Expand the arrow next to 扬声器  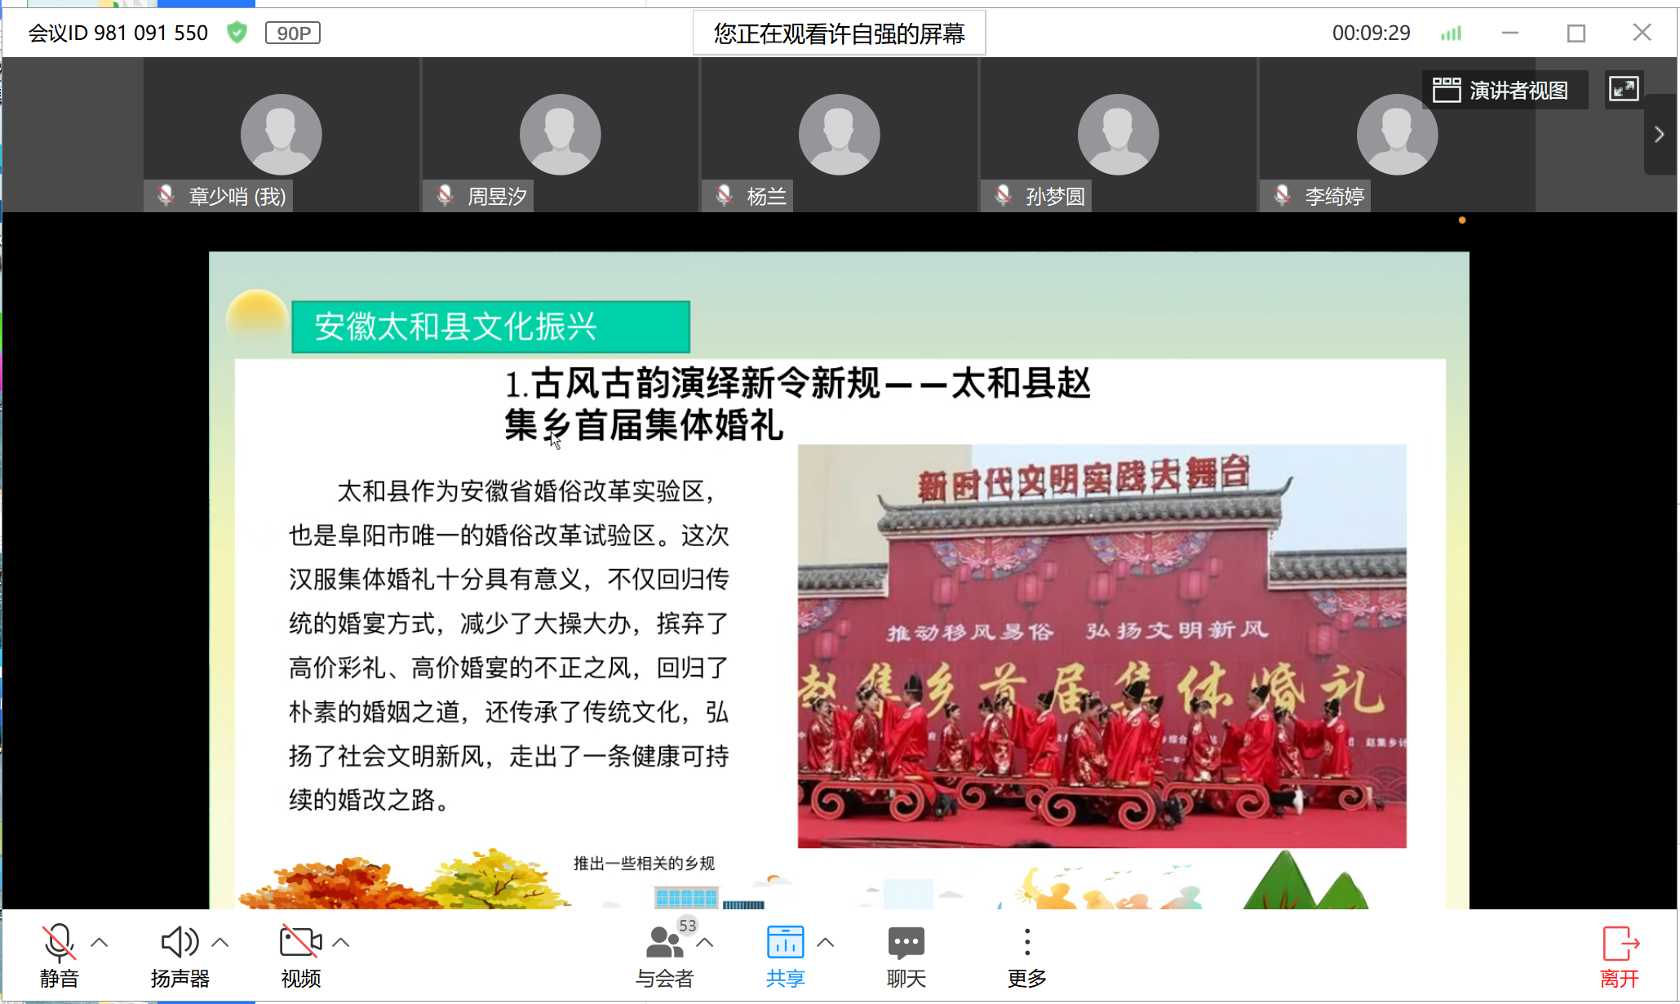tap(220, 943)
